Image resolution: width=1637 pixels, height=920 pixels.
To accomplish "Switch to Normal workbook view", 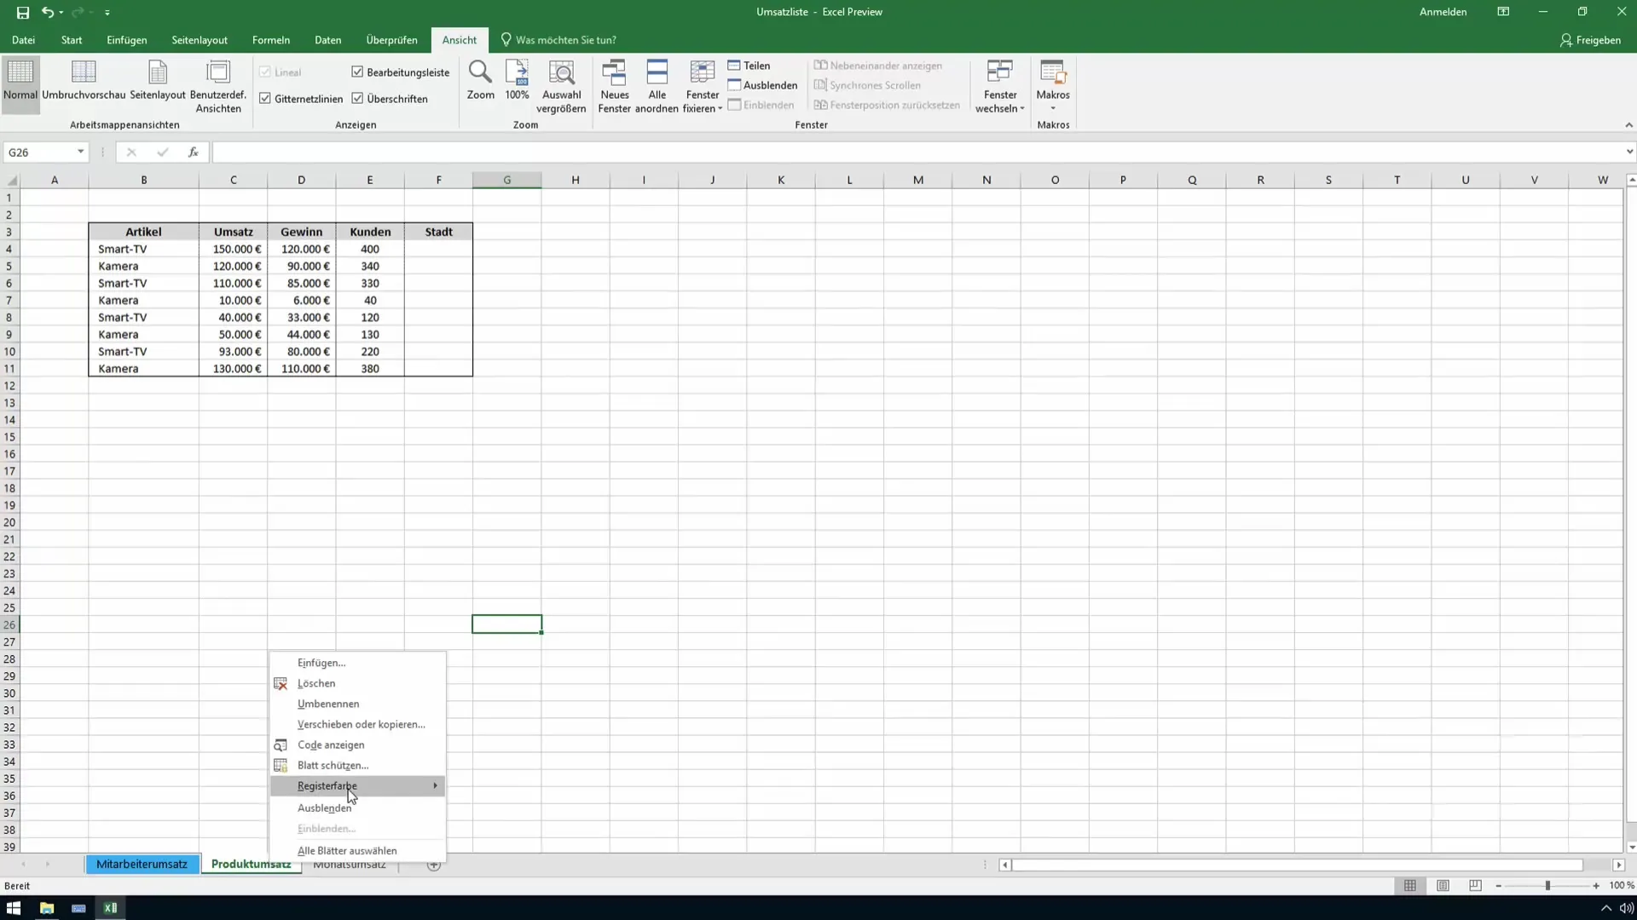I will coord(20,85).
